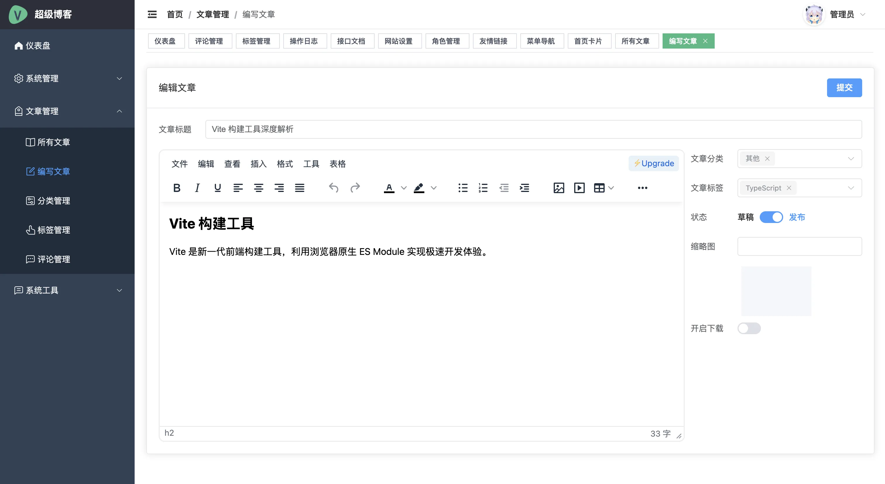Open 评论管理 in sidebar
The width and height of the screenshot is (885, 484).
[x=67, y=259]
